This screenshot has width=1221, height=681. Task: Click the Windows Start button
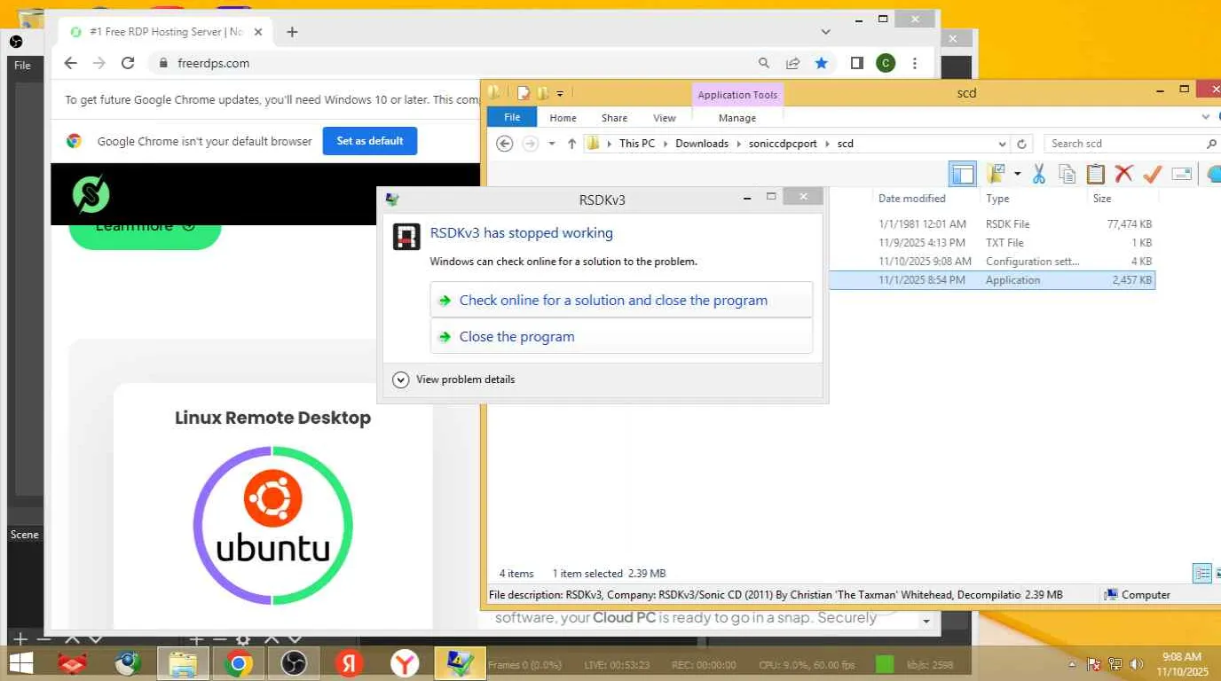point(20,663)
